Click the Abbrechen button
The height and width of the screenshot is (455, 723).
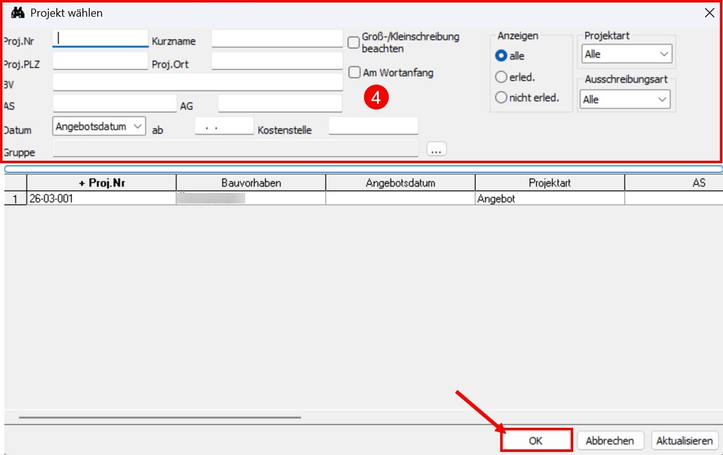610,441
